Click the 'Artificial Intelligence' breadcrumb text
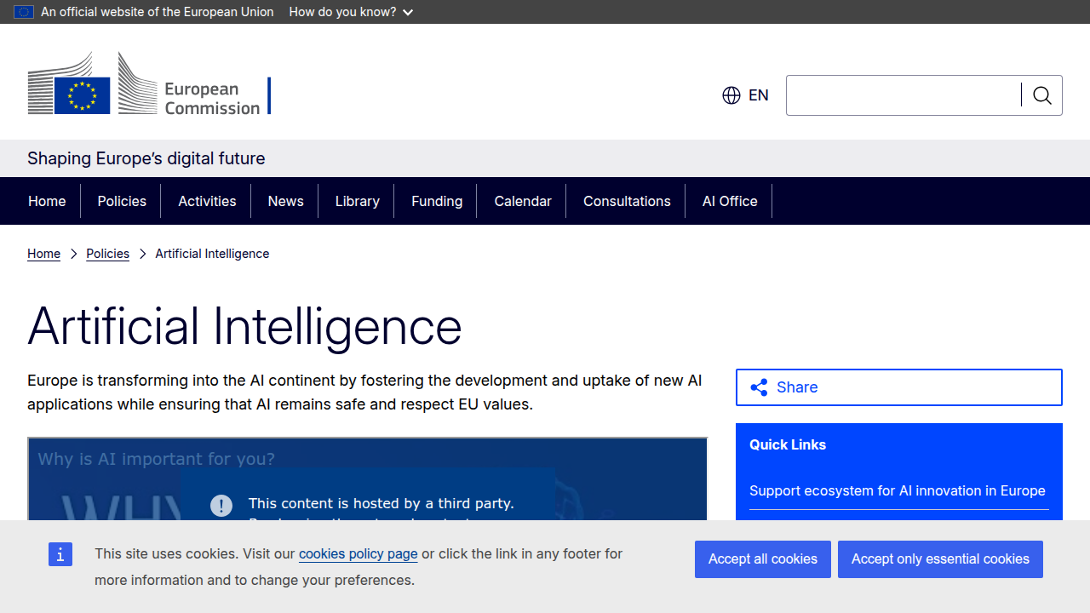Viewport: 1090px width, 613px height. tap(212, 254)
